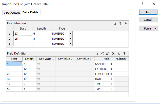Click the Key Value 1 column header

point(46,59)
